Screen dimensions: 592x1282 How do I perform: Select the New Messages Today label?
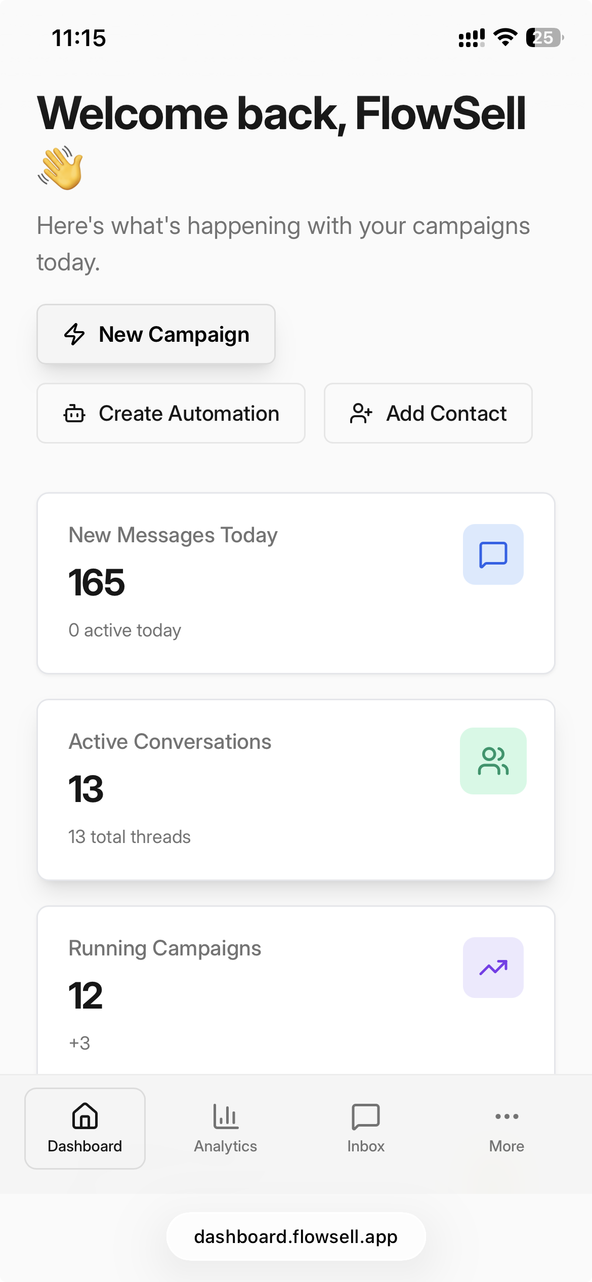pos(173,535)
